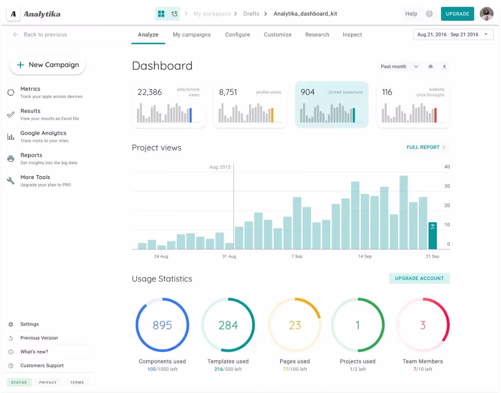Click the highlighted 21 Sep bar in chart
This screenshot has width=501, height=393.
(x=432, y=236)
